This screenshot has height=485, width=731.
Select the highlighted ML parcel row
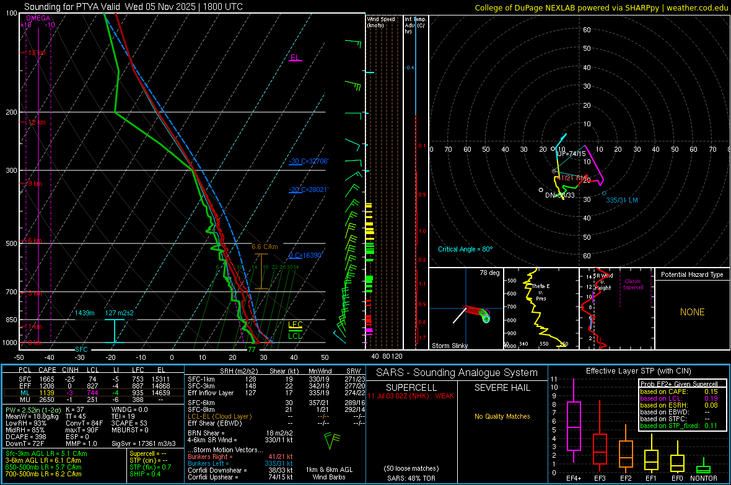(x=94, y=393)
